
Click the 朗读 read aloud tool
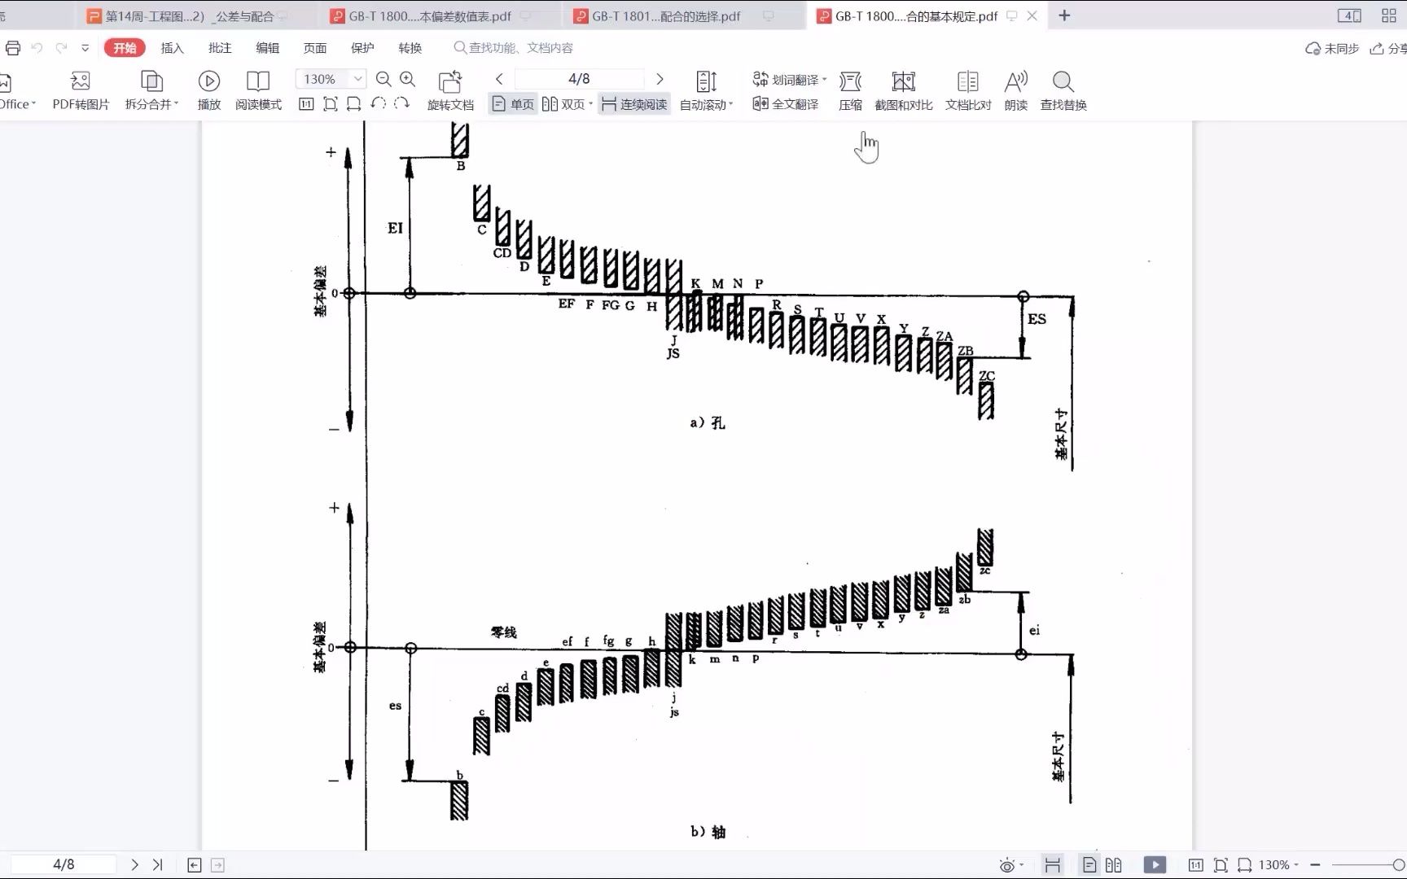pos(1015,90)
